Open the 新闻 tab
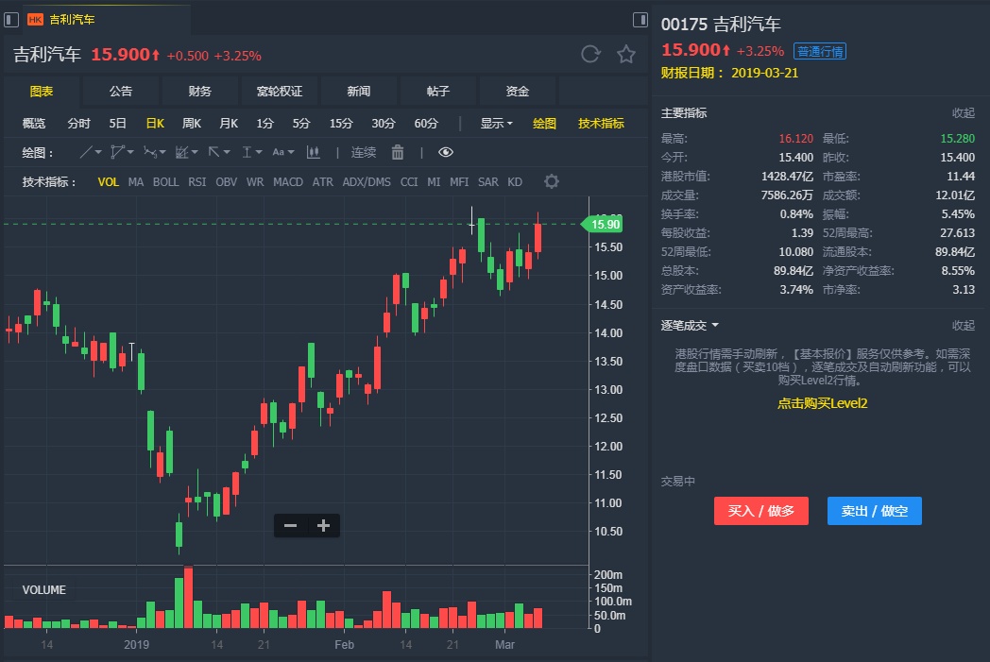Viewport: 990px width, 662px height. tap(359, 92)
